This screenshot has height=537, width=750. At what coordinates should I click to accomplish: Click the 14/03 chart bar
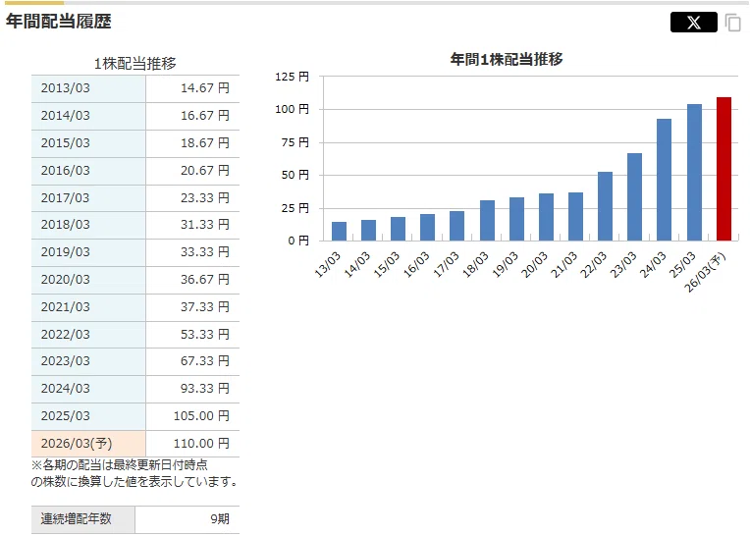click(x=368, y=230)
